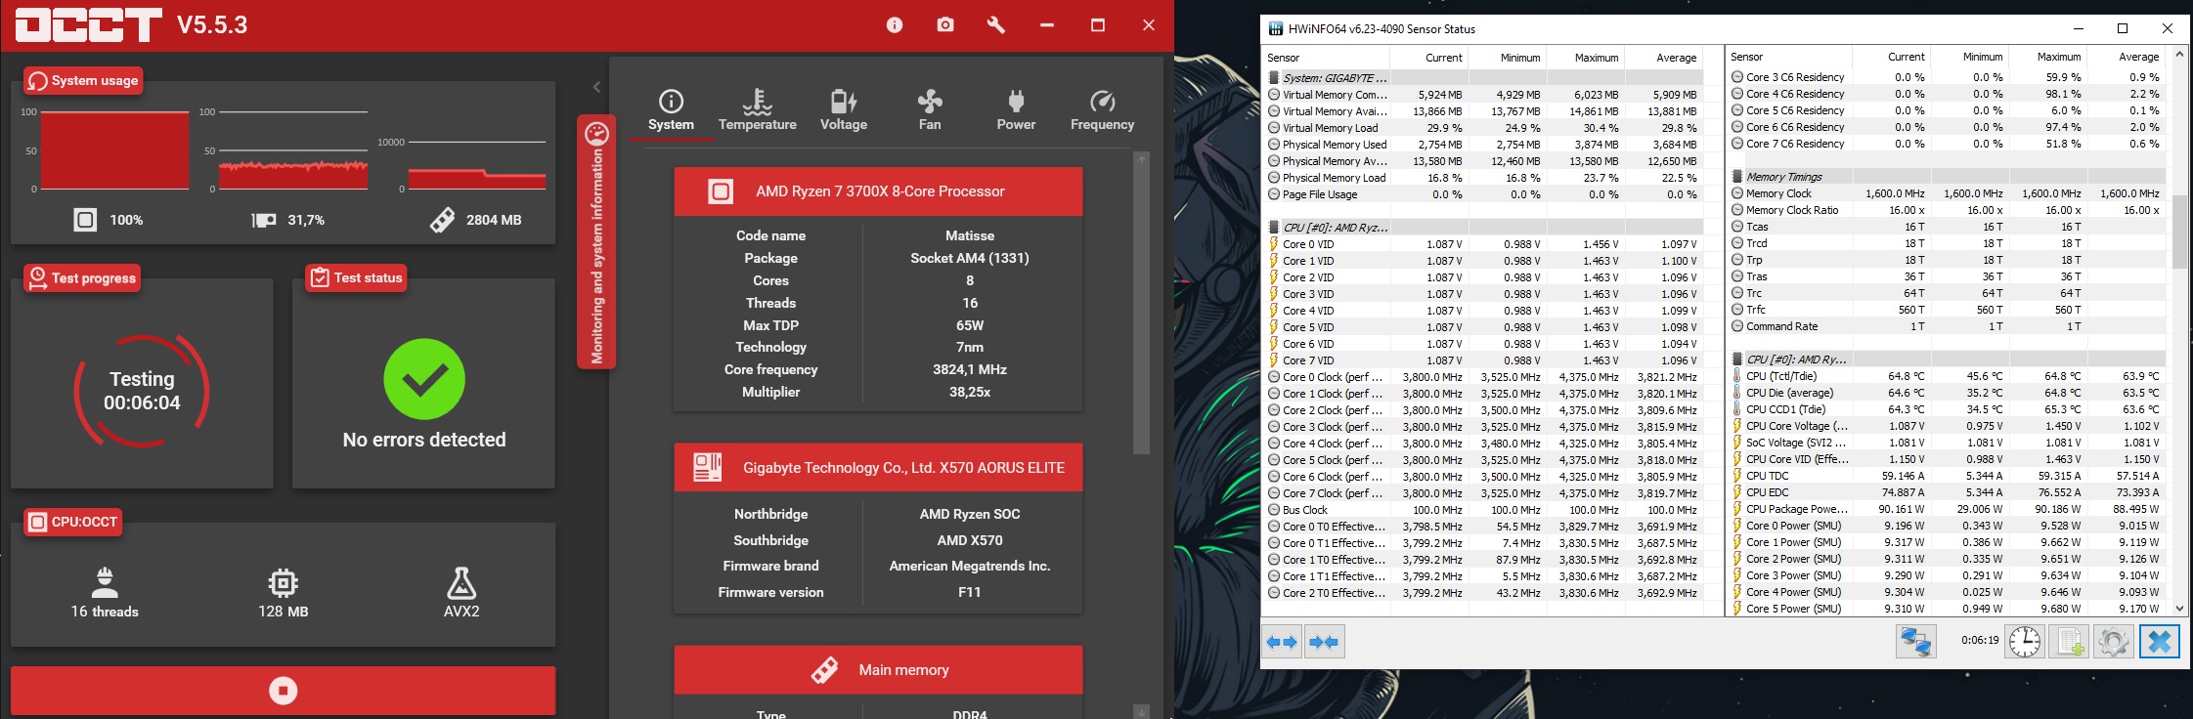Select the Power tab
The height and width of the screenshot is (719, 2193).
point(1016,110)
